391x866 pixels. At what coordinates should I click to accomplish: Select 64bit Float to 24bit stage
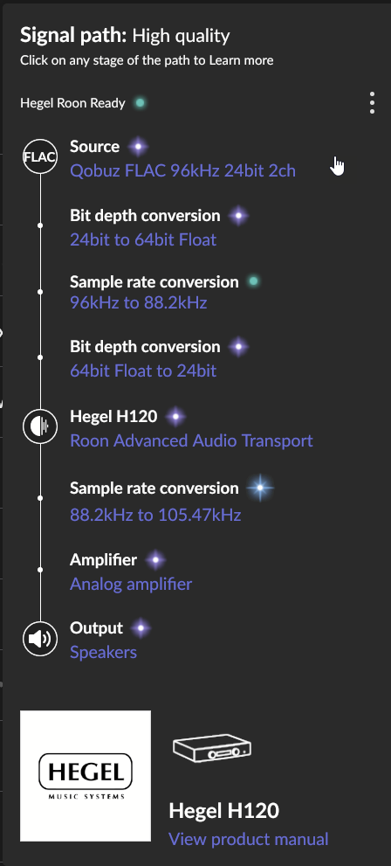[143, 371]
